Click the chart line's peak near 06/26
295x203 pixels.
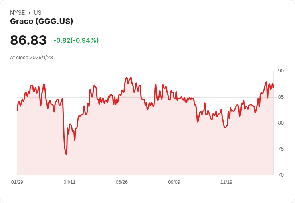[x=127, y=78]
